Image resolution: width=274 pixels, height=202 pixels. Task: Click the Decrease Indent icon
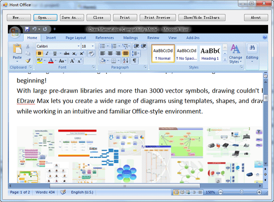136,46
